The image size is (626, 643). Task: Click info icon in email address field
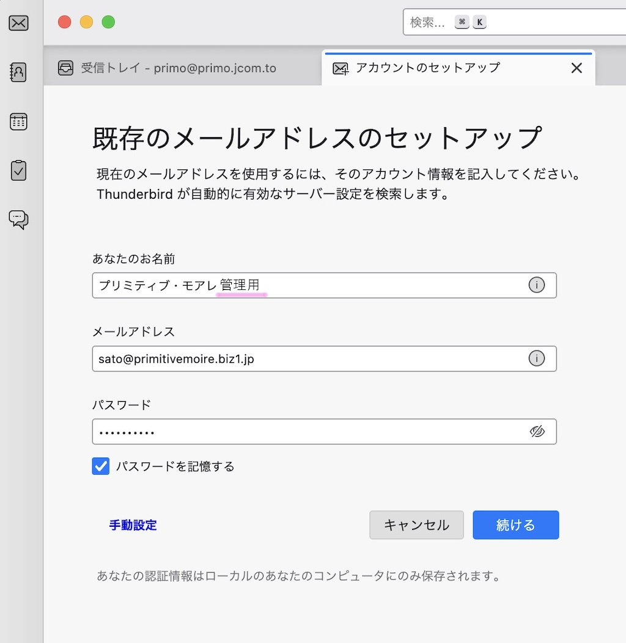pyautogui.click(x=536, y=359)
